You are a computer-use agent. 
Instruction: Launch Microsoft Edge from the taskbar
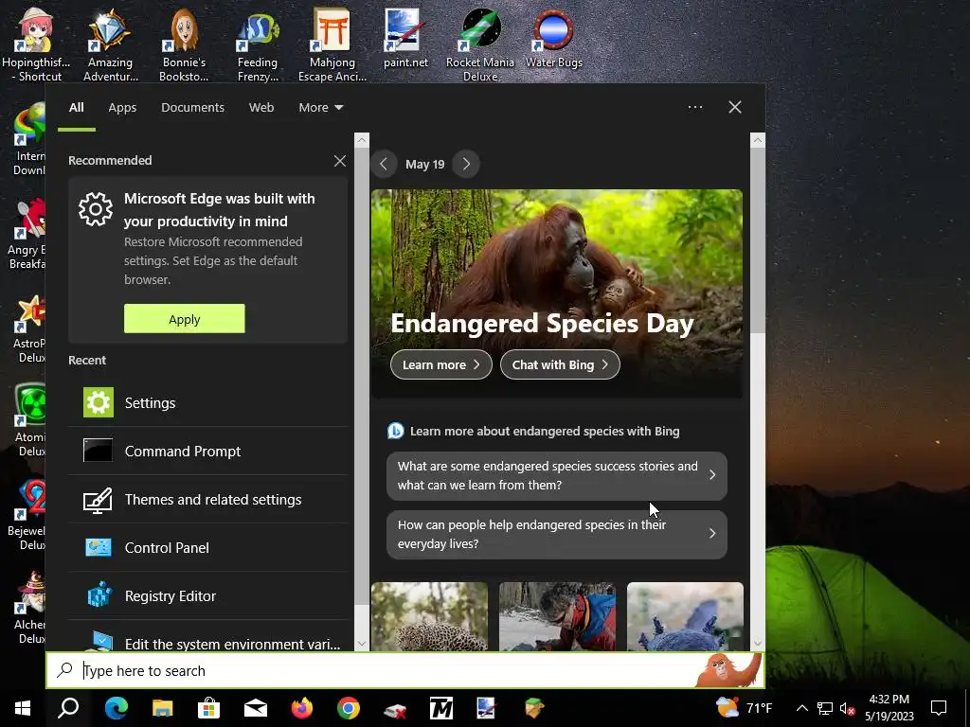(x=116, y=708)
